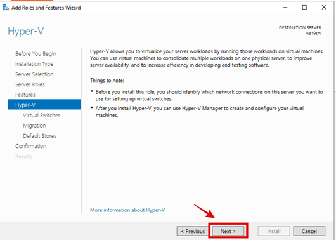Click the ws19srv destination server name
This screenshot has height=240, width=336.
click(314, 33)
